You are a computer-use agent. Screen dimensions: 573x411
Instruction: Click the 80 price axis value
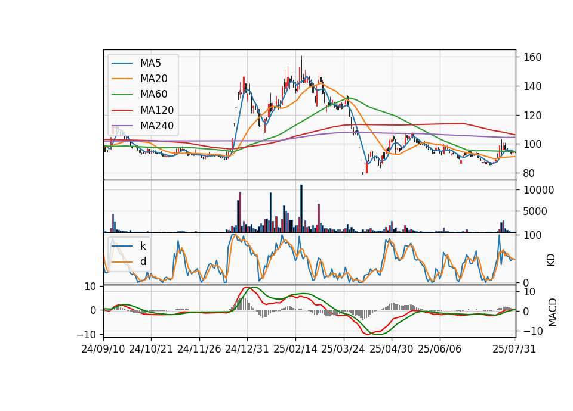[x=529, y=173]
